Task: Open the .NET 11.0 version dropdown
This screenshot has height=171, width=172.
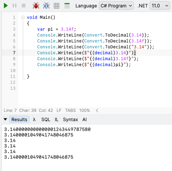Action: 160,6
